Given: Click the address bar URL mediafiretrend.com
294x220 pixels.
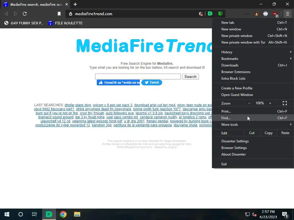Looking at the screenshot, I should click(x=94, y=14).
